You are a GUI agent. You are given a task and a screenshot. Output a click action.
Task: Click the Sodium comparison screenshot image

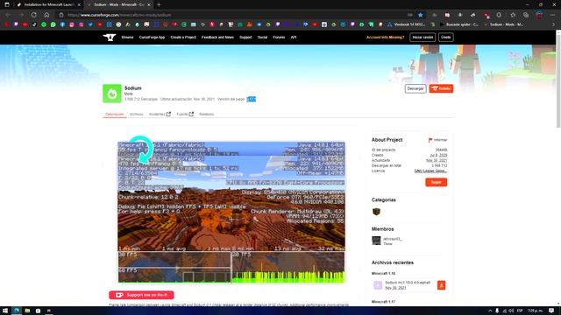pos(231,213)
